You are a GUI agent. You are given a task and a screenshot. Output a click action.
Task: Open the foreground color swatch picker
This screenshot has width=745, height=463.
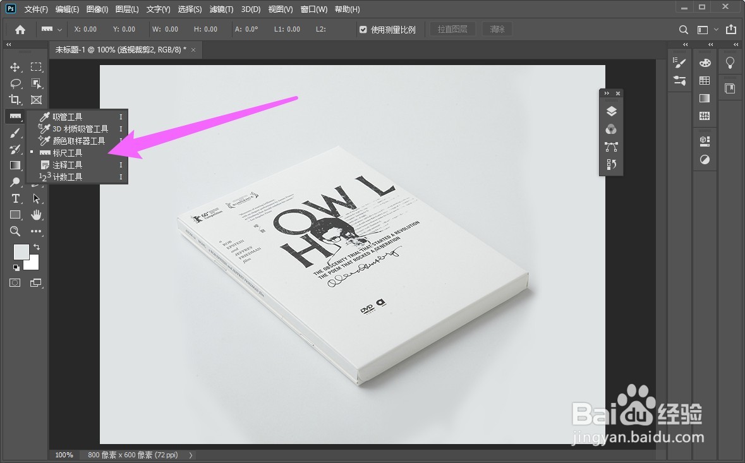coord(20,251)
